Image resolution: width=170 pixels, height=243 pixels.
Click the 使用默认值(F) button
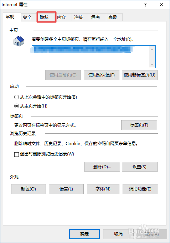click(x=102, y=75)
